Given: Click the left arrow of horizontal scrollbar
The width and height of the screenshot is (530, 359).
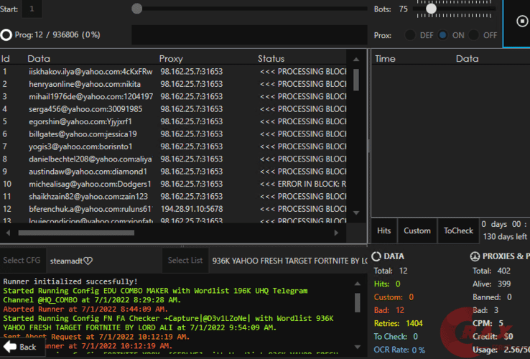Looking at the screenshot, I should (x=6, y=233).
